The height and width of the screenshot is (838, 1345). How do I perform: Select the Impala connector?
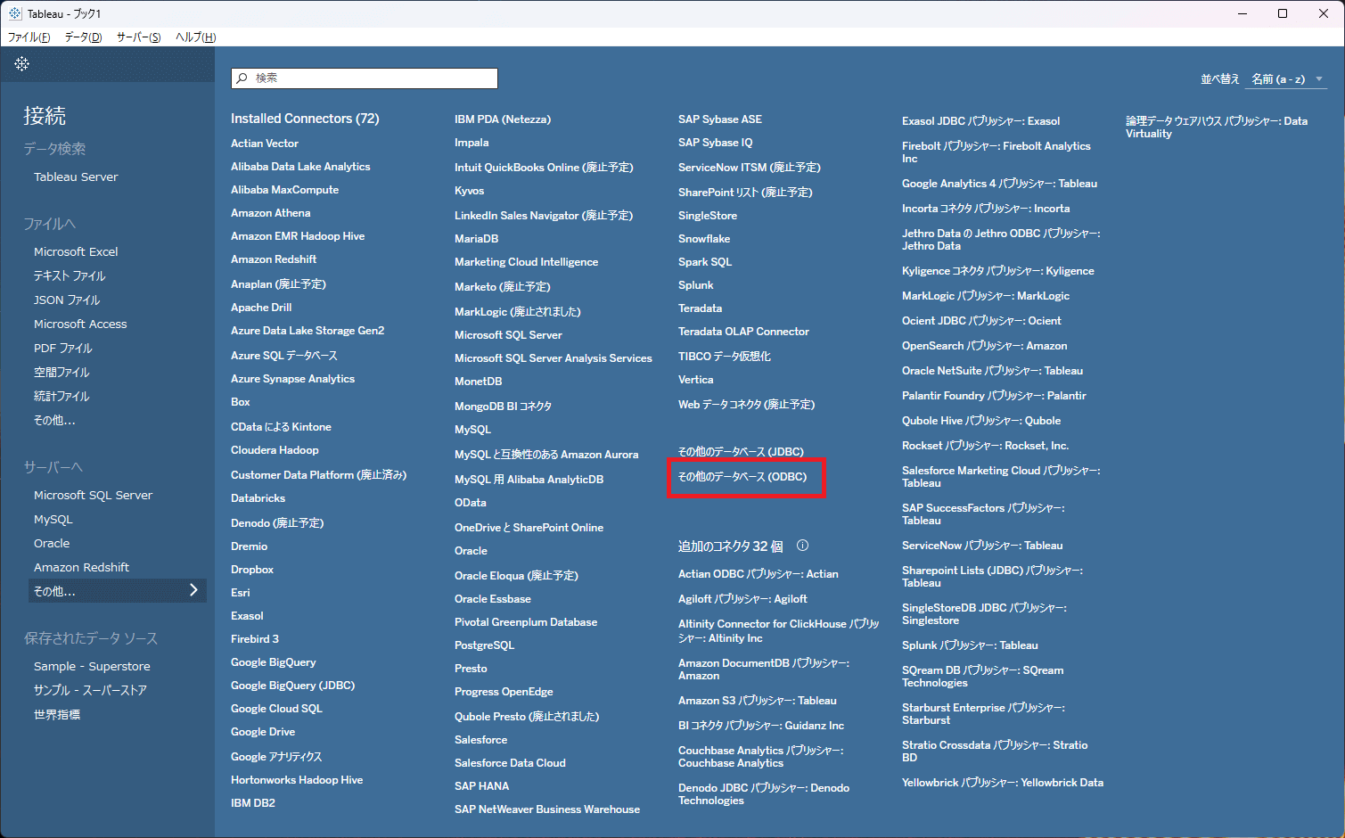point(472,143)
